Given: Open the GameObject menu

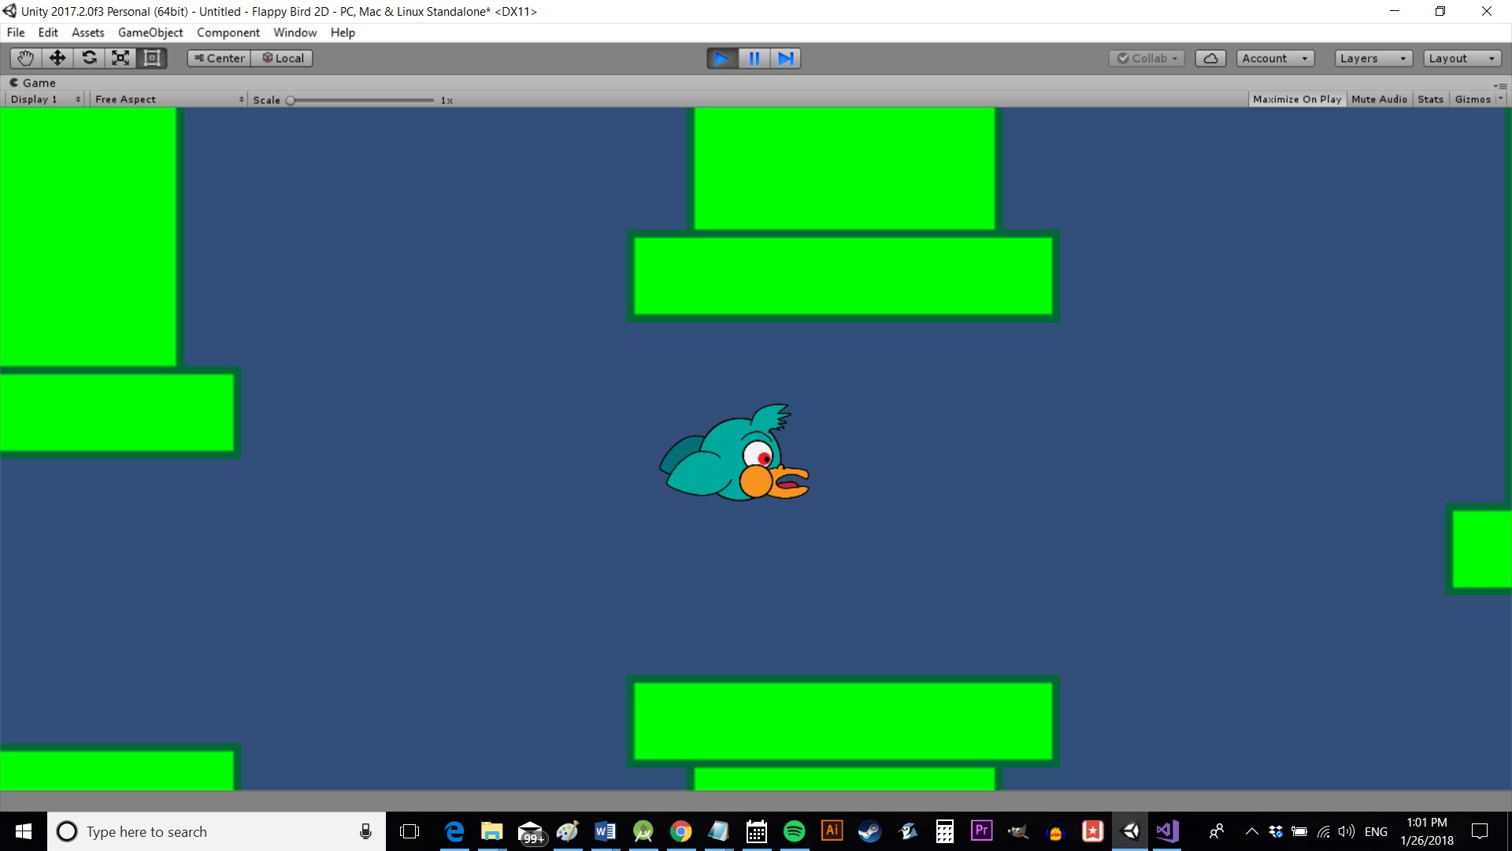Looking at the screenshot, I should 150,32.
